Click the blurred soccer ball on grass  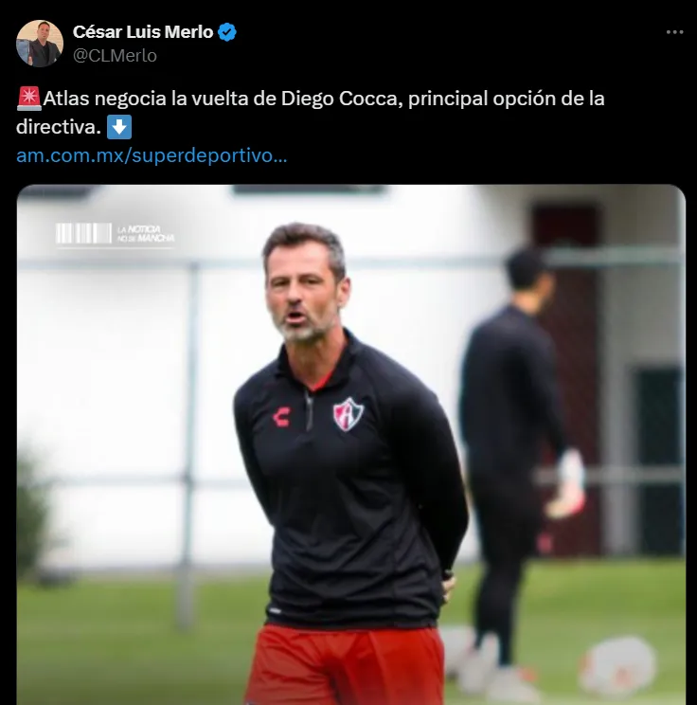click(619, 663)
